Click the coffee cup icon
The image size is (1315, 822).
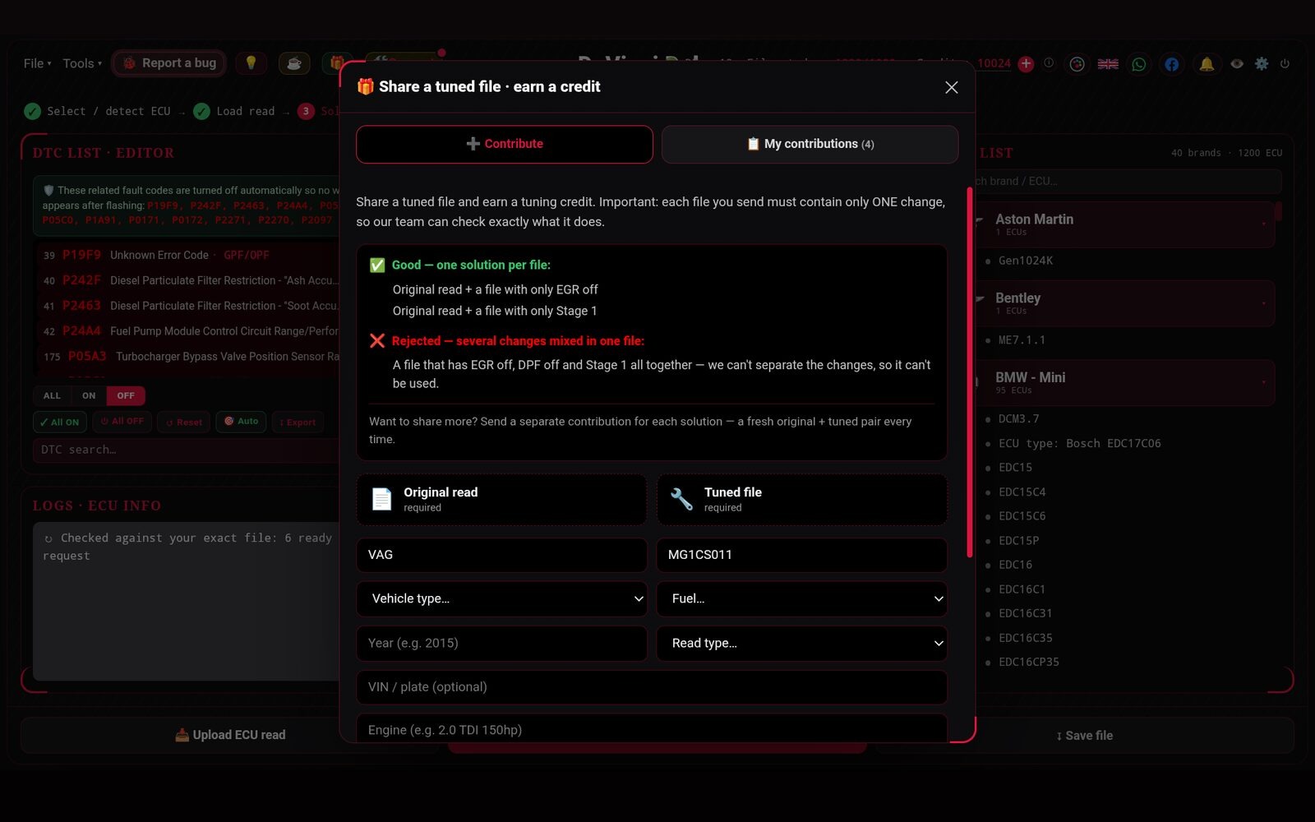click(x=293, y=63)
